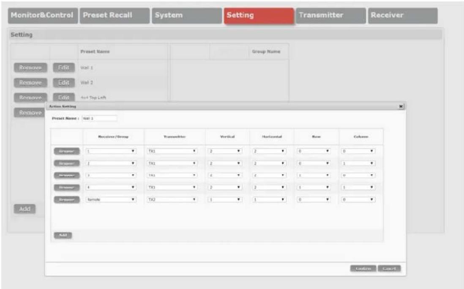Viewport: 464px width, 289px height.
Task: Open Horizontal dropdown in Remote row
Action: (270, 200)
